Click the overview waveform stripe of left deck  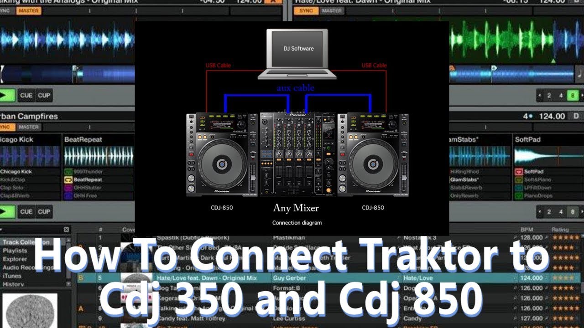pyautogui.click(x=68, y=74)
